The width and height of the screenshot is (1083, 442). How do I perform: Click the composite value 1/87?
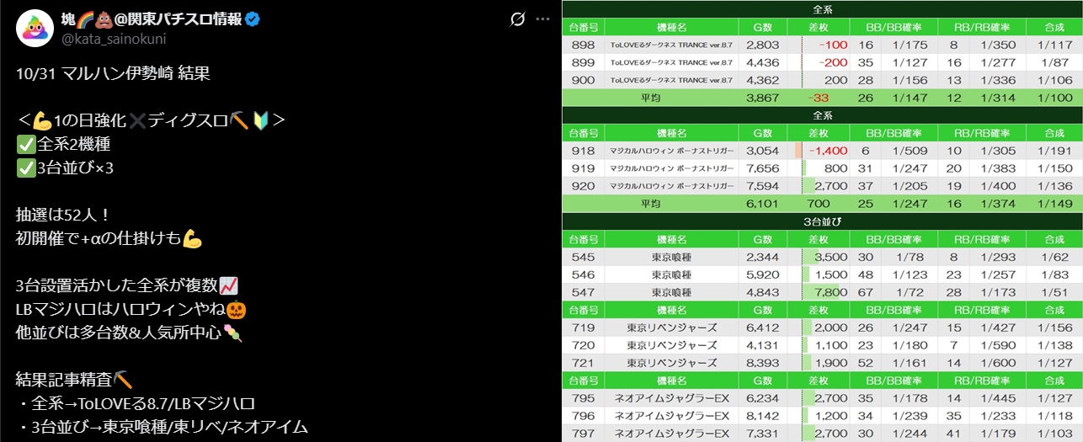(1054, 62)
